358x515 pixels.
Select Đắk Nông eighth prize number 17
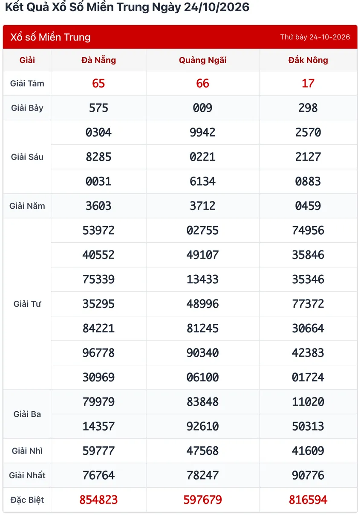[x=308, y=83]
